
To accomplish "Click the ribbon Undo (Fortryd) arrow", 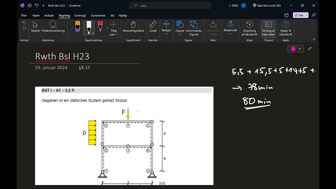I will [x=24, y=23].
